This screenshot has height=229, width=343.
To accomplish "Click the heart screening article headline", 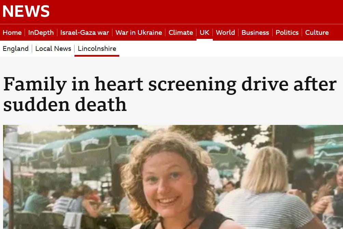I will tap(170, 94).
